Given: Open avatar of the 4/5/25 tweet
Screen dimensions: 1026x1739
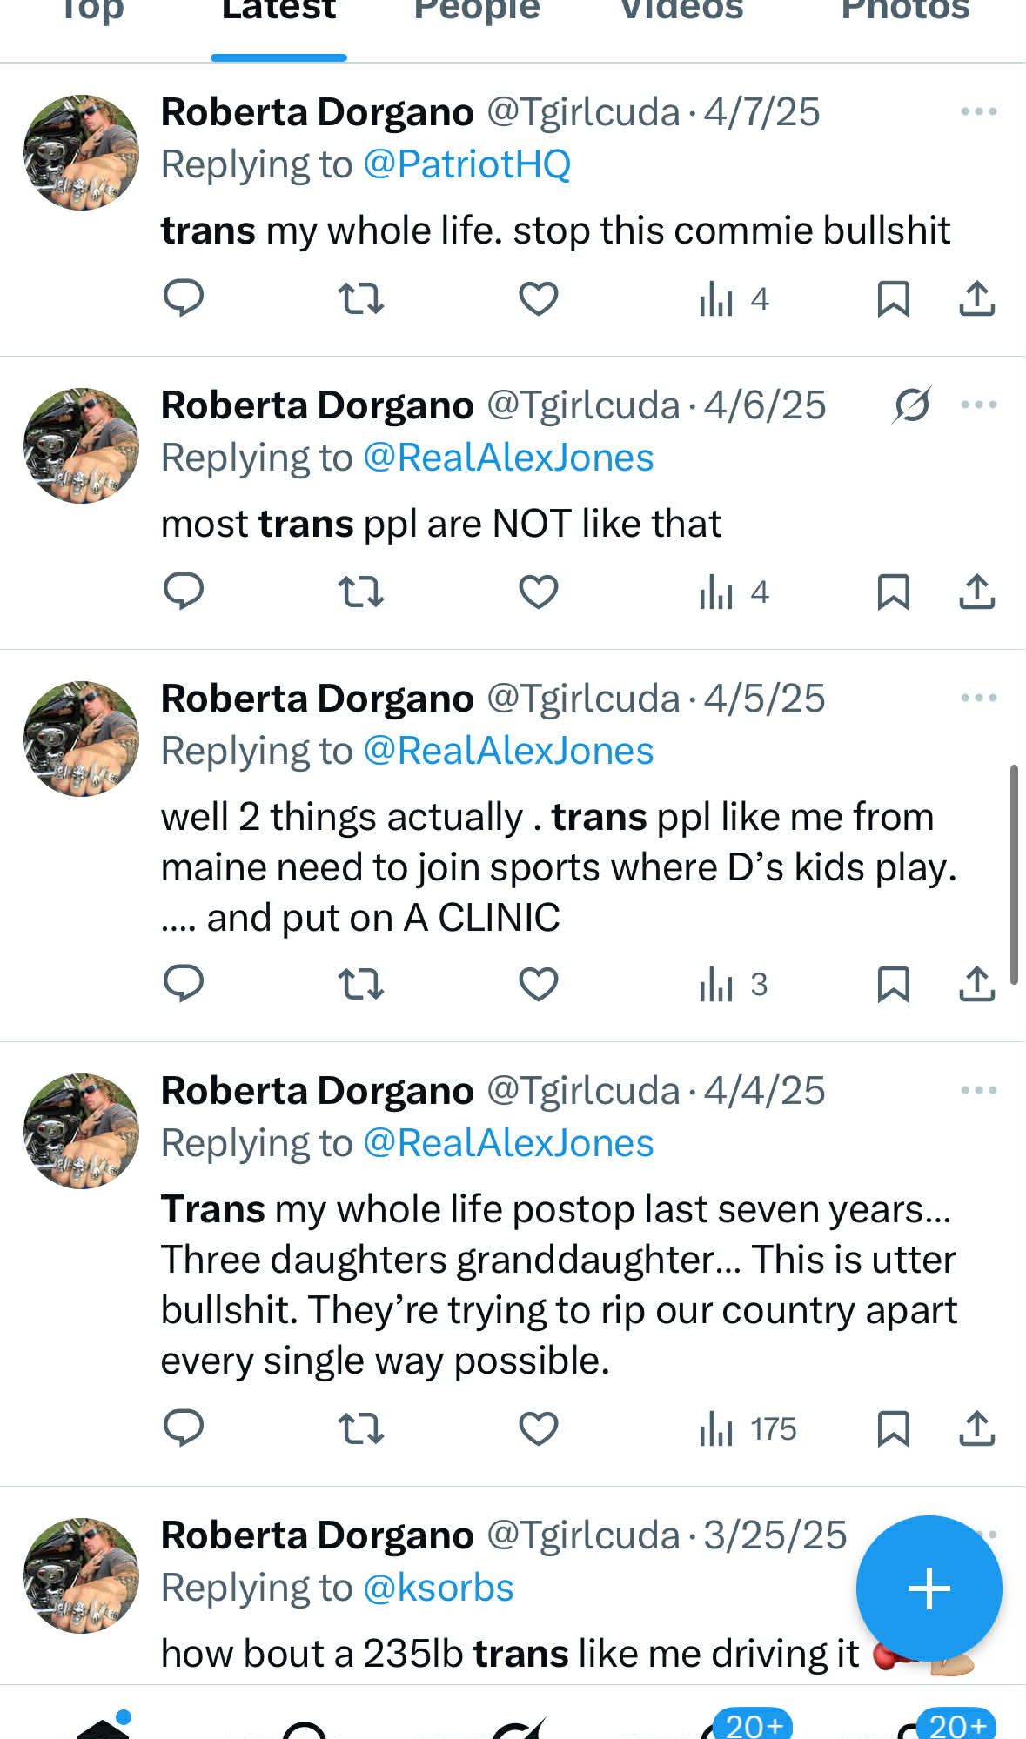Looking at the screenshot, I should (x=81, y=739).
